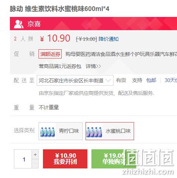This screenshot has width=177, height=178.
Task: Open promotion 详情>> link
Action: pos(93,66)
